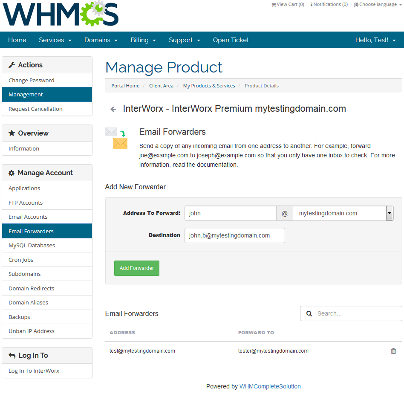Click tester@mytestingdomain.com forward-to cell

click(x=273, y=351)
